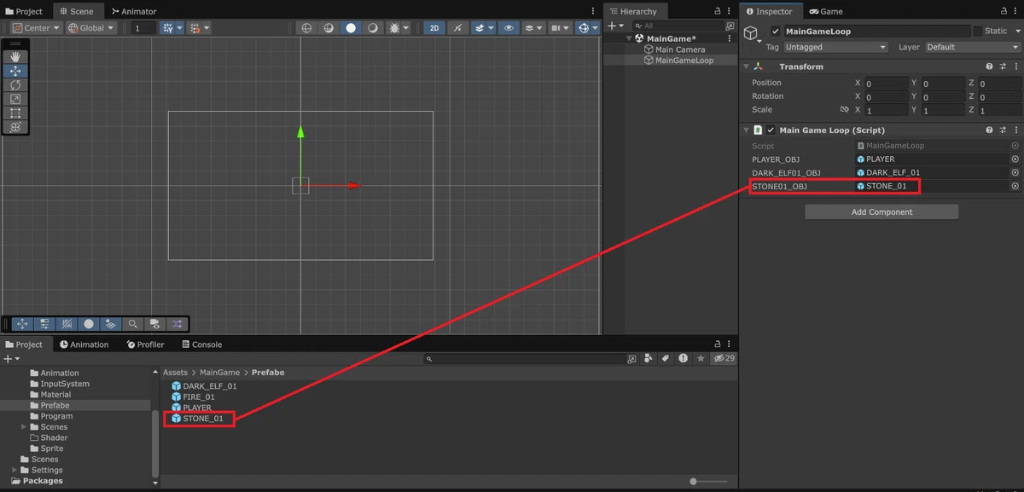
Task: Toggle Main Game Loop script enabled checkbox
Action: pos(771,130)
